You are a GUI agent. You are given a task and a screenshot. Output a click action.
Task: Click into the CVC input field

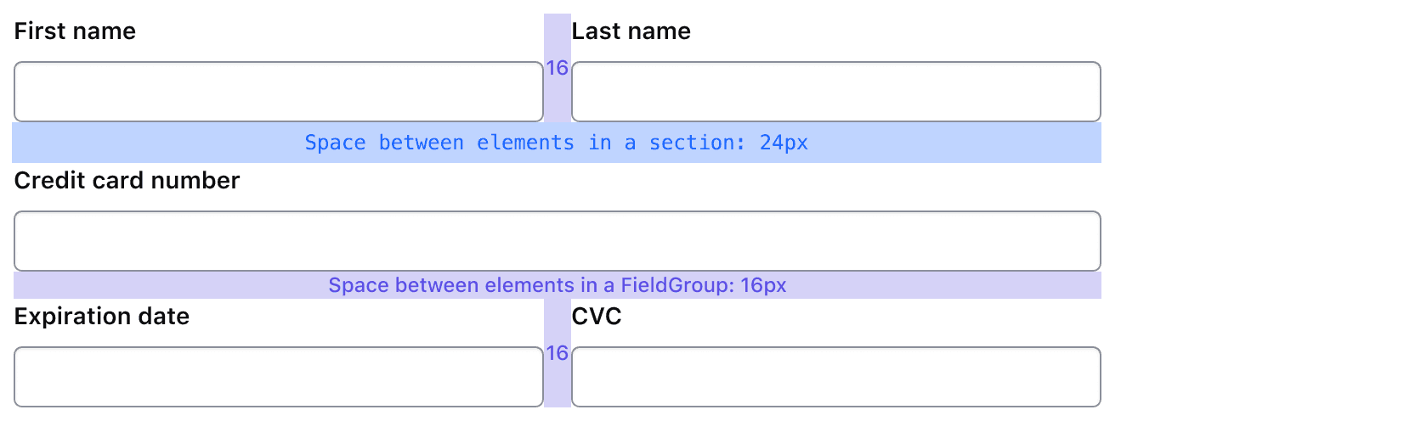click(836, 377)
